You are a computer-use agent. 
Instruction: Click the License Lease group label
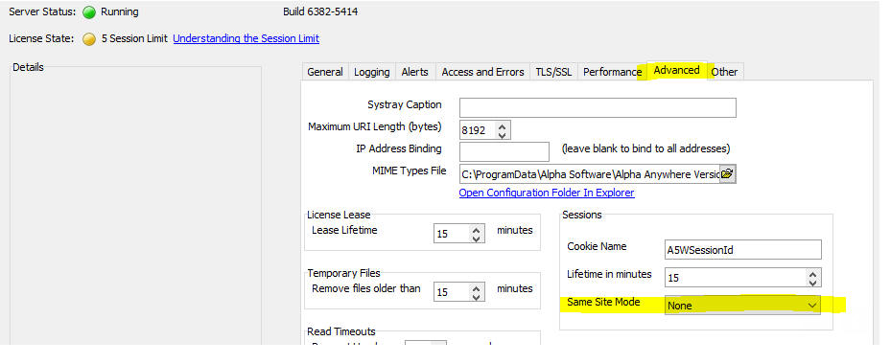[x=339, y=215]
